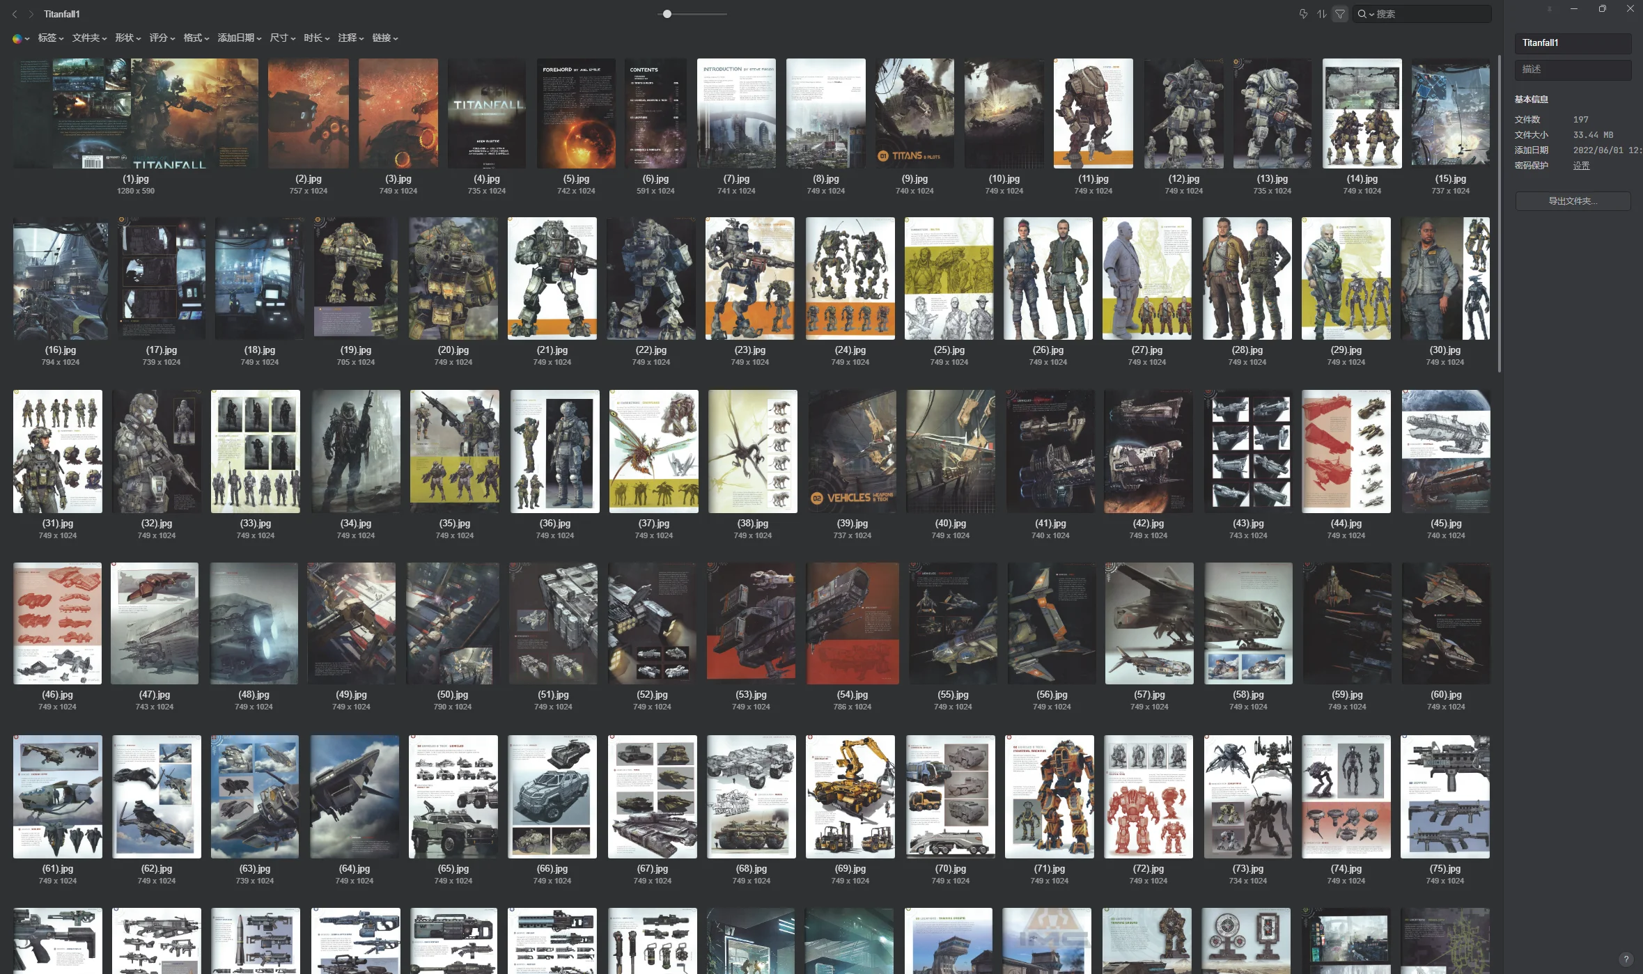Viewport: 1643px width, 974px height.
Task: Minimize the Eagle window
Action: coord(1574,9)
